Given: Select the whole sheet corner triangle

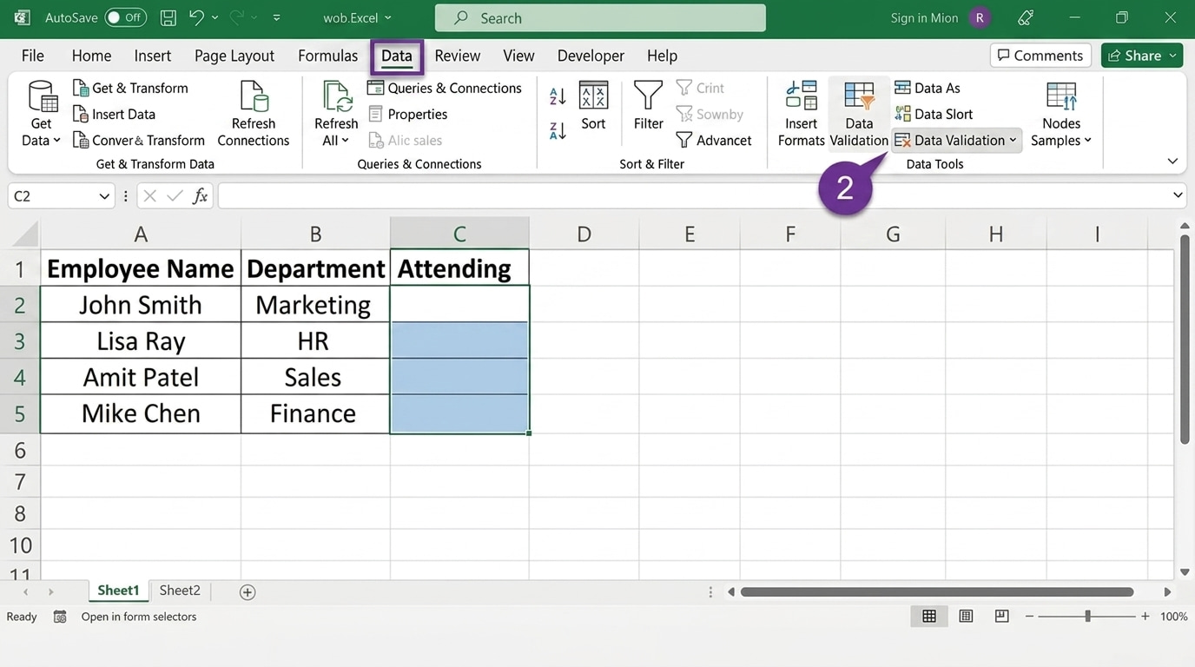Looking at the screenshot, I should [26, 234].
